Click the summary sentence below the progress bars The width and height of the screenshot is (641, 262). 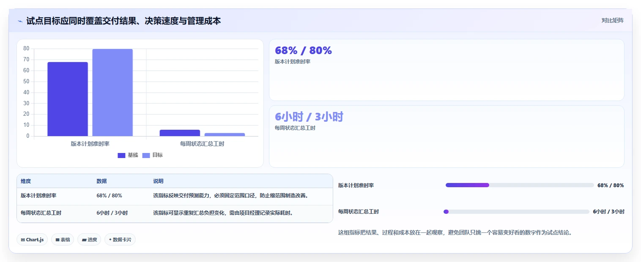click(x=455, y=232)
